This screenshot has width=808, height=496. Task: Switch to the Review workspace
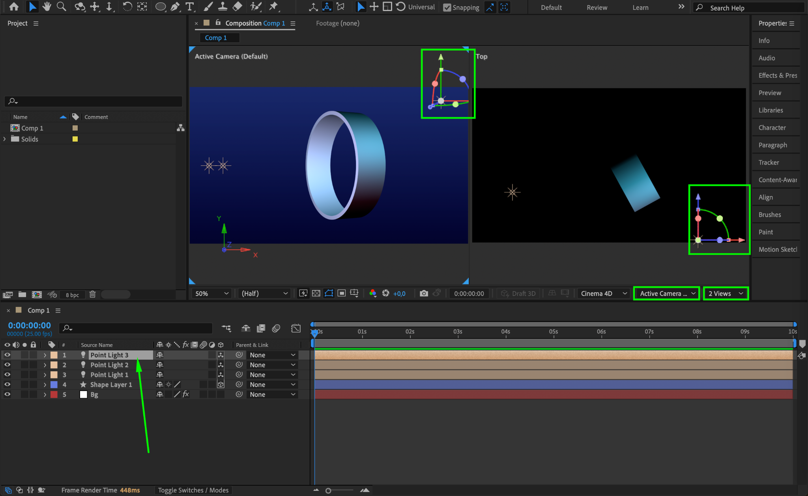click(x=597, y=7)
